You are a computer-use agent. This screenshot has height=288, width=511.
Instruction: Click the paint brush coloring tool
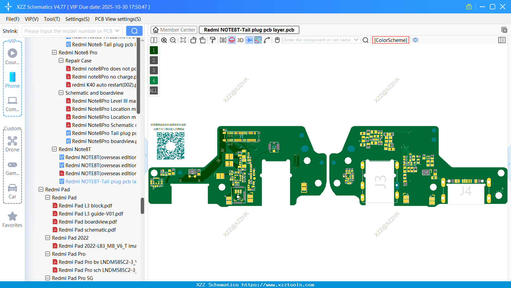pos(213,40)
